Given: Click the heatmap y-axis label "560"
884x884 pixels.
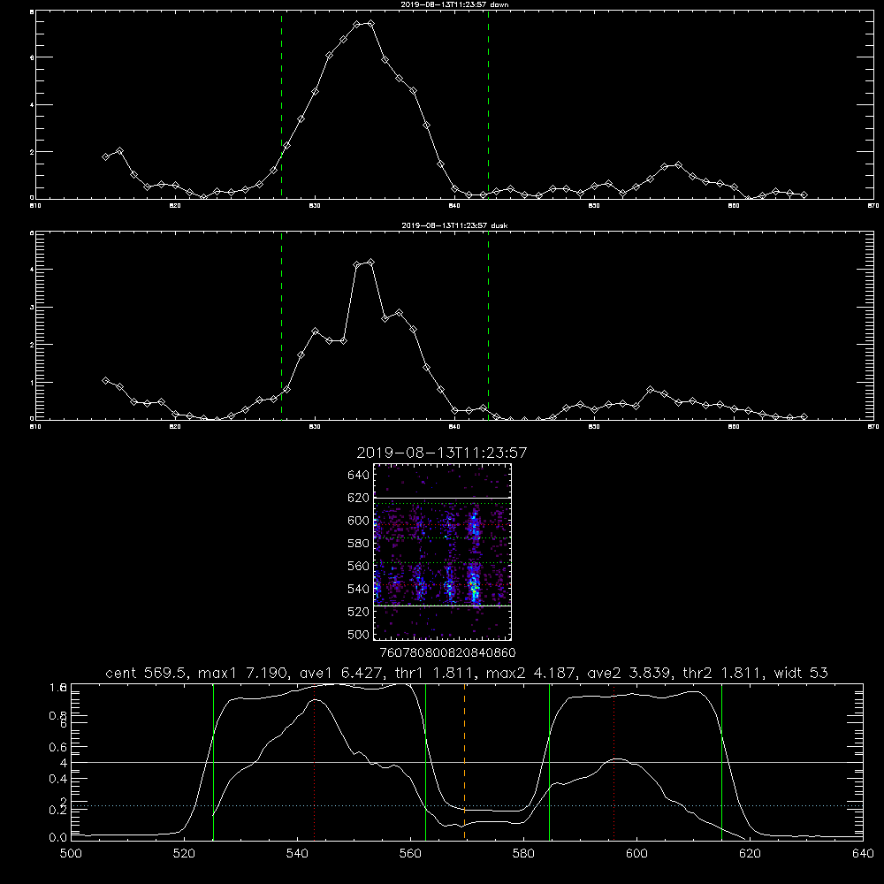Looking at the screenshot, I should [359, 566].
